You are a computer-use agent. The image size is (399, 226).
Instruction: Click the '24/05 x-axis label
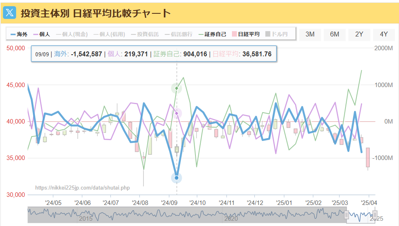click(53, 203)
